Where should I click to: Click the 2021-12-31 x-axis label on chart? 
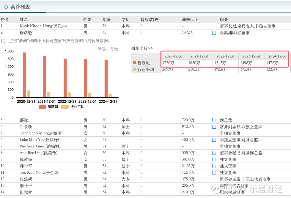(x=46, y=102)
